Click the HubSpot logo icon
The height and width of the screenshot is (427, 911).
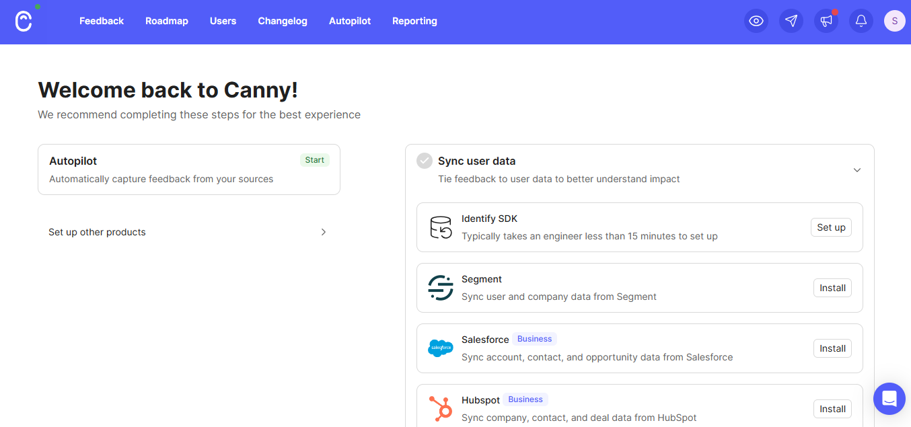click(x=441, y=409)
